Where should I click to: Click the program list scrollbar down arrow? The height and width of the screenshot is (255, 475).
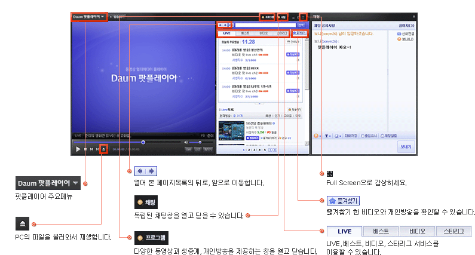(x=307, y=143)
